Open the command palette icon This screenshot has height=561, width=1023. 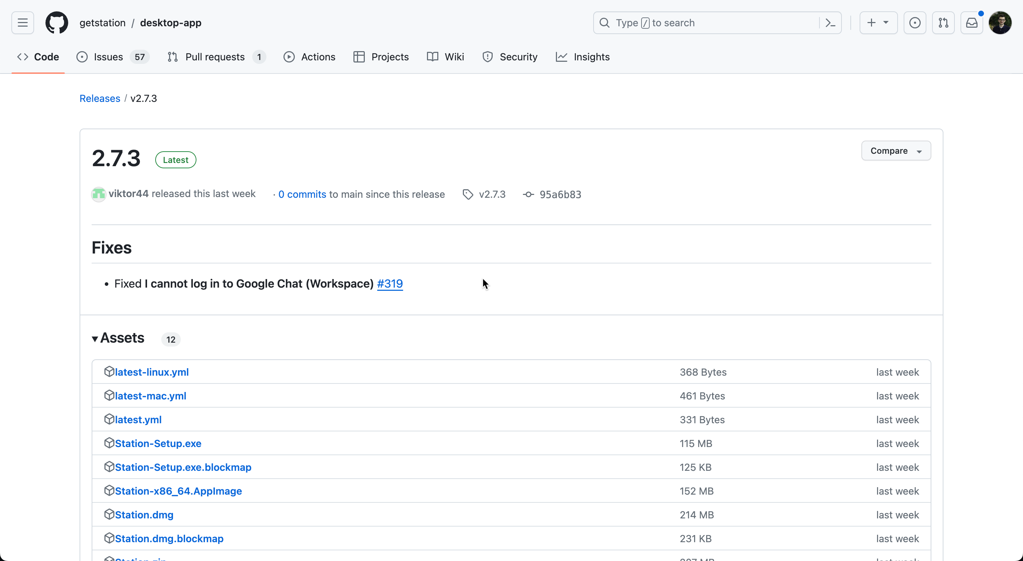(x=830, y=23)
